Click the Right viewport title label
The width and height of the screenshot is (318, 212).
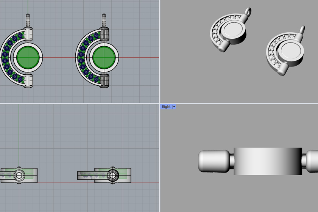(166, 107)
